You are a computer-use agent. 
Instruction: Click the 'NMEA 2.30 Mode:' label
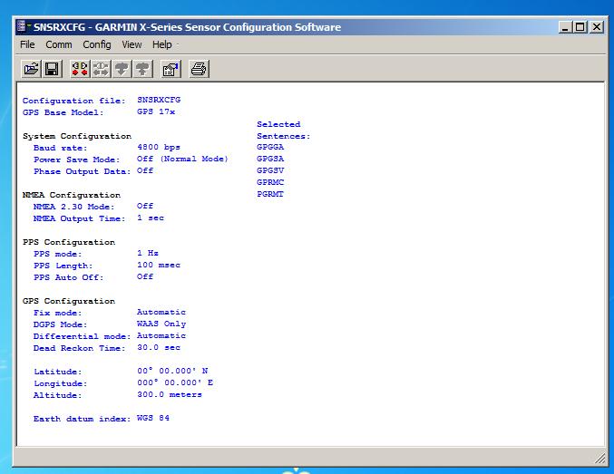click(x=73, y=207)
